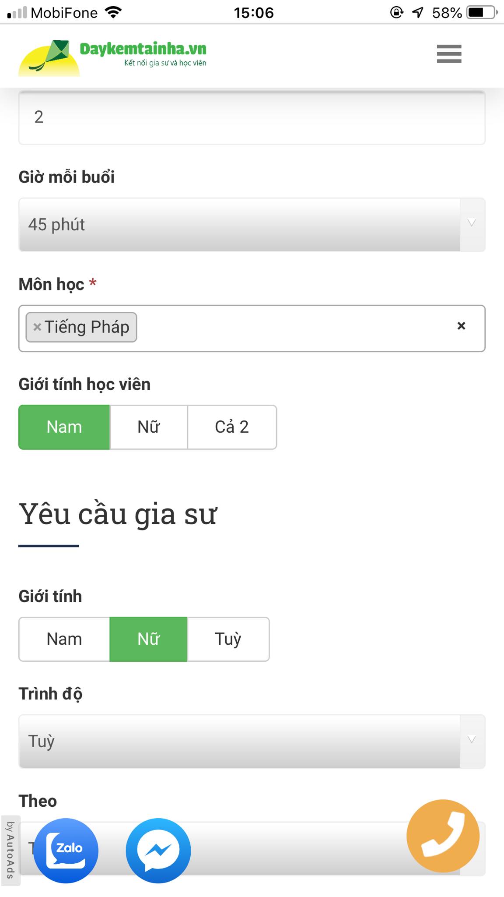The height and width of the screenshot is (897, 504).
Task: Select Nữ for student gender
Action: click(x=149, y=427)
